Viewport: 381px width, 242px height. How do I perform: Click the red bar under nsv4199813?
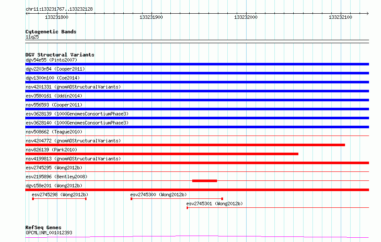coord(197,163)
